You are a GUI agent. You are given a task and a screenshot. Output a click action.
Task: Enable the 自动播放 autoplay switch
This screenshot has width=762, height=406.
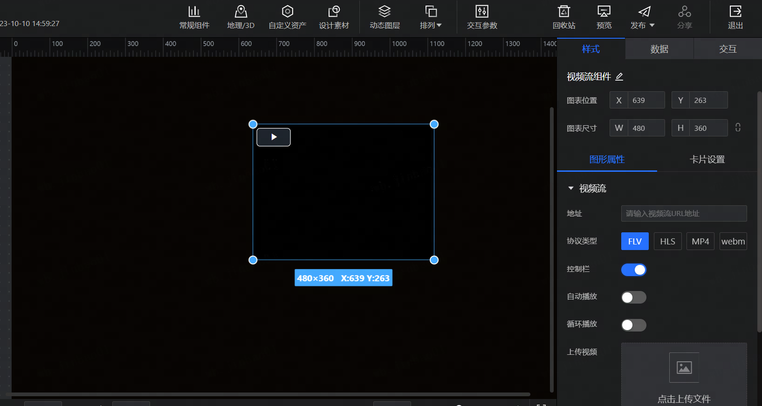point(633,297)
